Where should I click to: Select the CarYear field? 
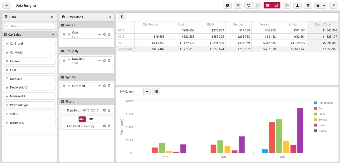pos(29,61)
